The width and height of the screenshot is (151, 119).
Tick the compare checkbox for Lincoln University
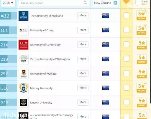click(126, 102)
